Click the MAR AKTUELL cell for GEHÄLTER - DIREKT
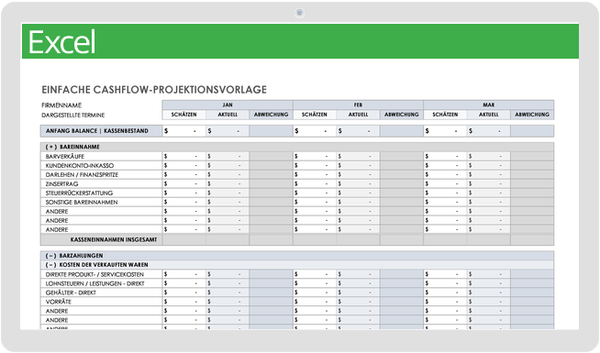 [489, 292]
